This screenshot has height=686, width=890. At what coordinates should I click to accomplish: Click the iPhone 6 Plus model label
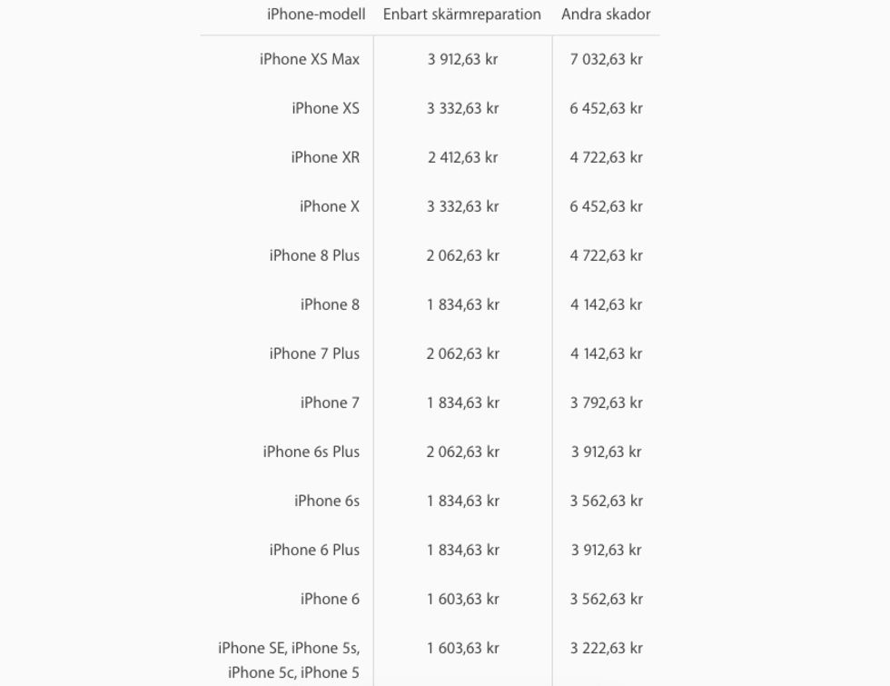click(x=314, y=551)
